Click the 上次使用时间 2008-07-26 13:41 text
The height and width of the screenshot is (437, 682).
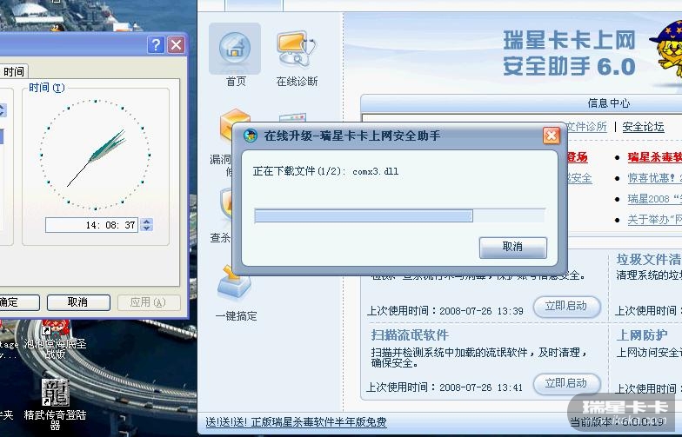point(445,387)
